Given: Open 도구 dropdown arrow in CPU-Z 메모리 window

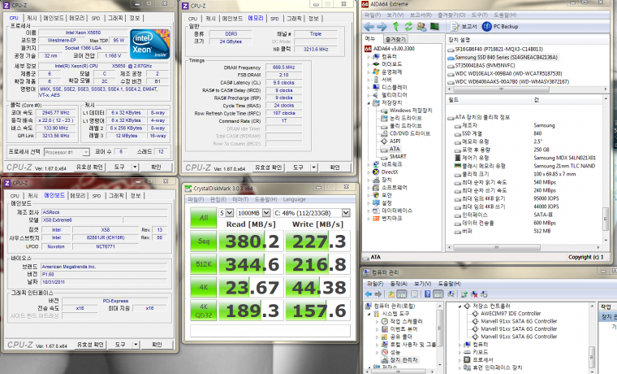Looking at the screenshot, I should 313,167.
